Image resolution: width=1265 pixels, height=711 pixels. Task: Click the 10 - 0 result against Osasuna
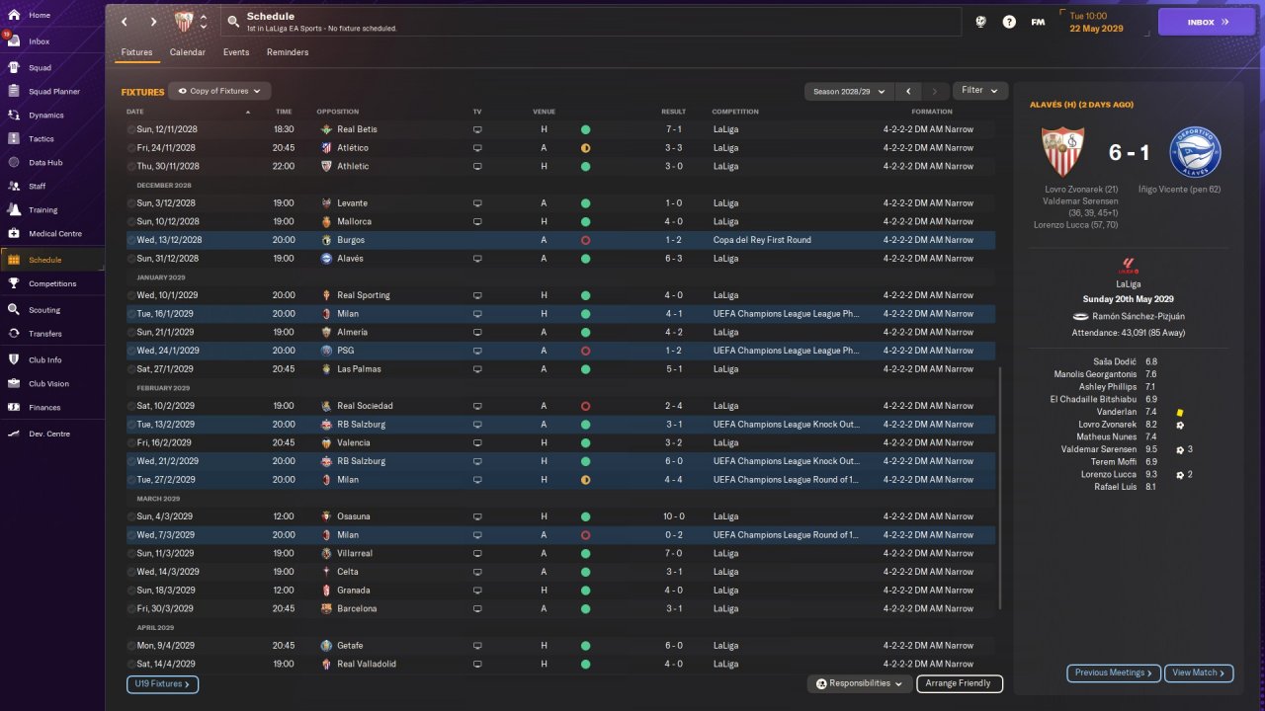coord(674,516)
